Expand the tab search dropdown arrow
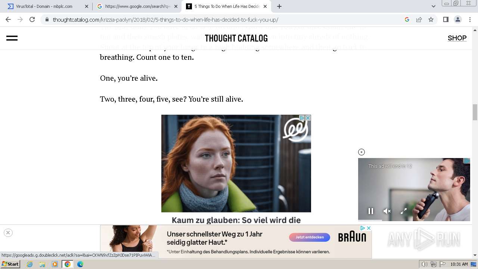 pos(434,6)
